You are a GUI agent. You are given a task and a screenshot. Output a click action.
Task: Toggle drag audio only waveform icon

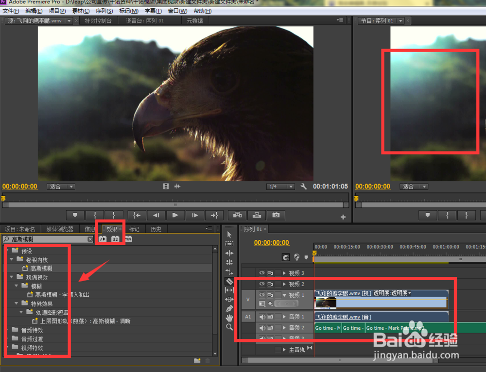[x=177, y=186]
